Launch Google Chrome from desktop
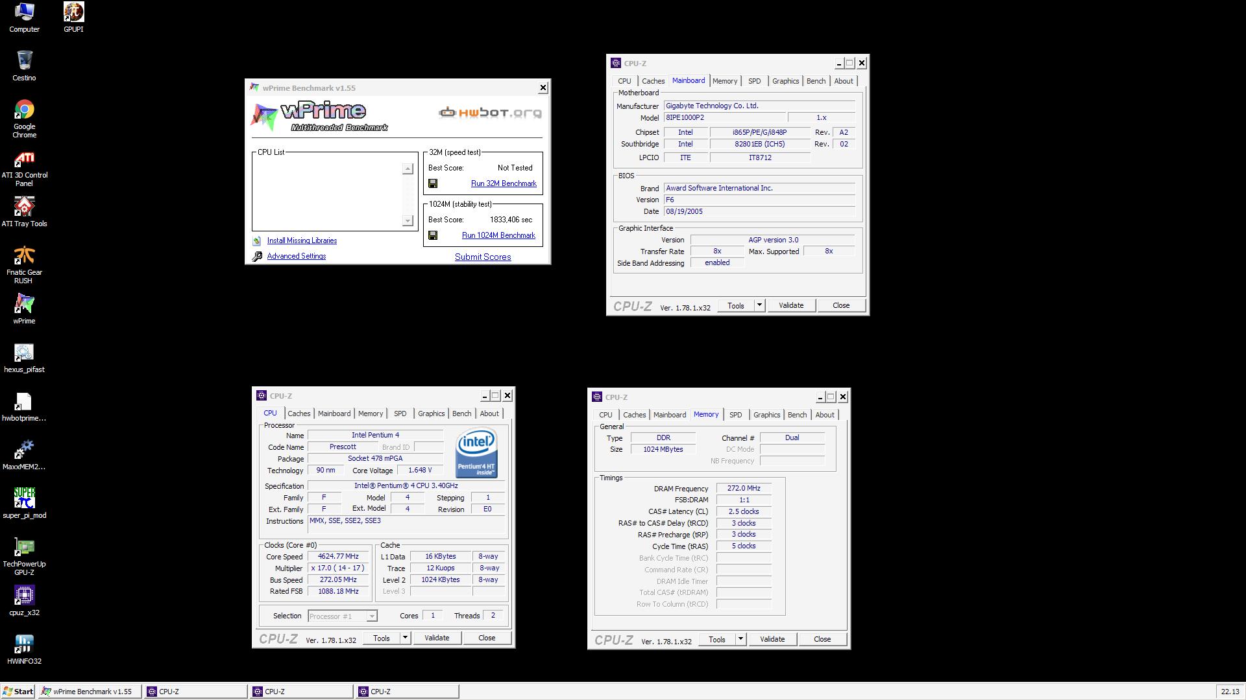Image resolution: width=1246 pixels, height=700 pixels. tap(24, 119)
